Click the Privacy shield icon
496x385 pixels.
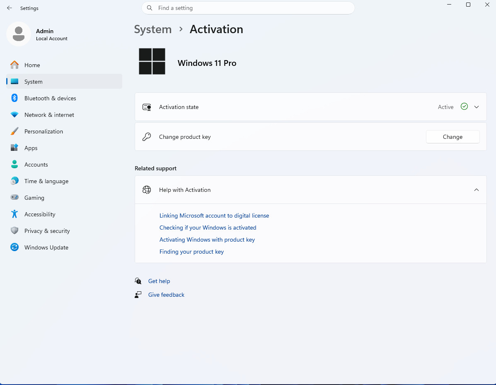[15, 230]
